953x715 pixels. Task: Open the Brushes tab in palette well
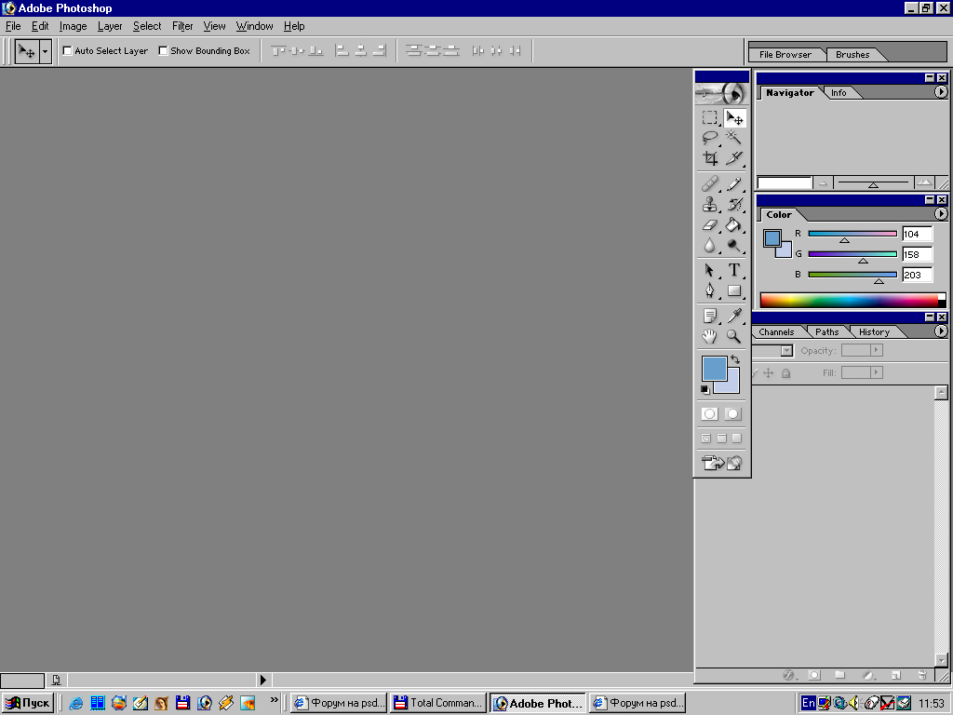(852, 55)
